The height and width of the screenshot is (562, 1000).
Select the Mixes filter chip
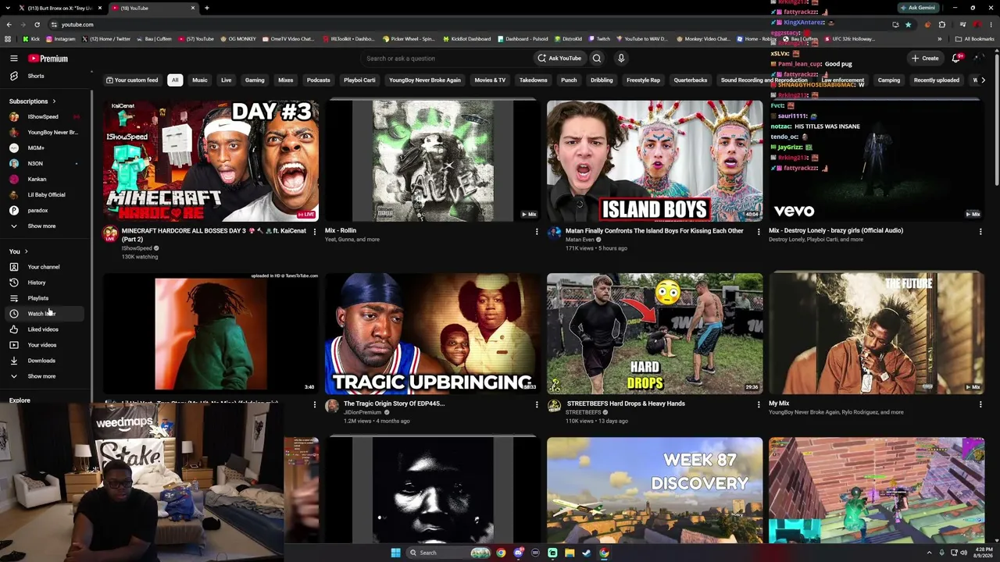[x=286, y=80]
